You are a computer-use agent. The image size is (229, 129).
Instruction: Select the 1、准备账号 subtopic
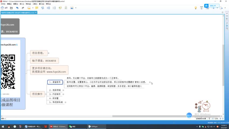[x=55, y=82]
